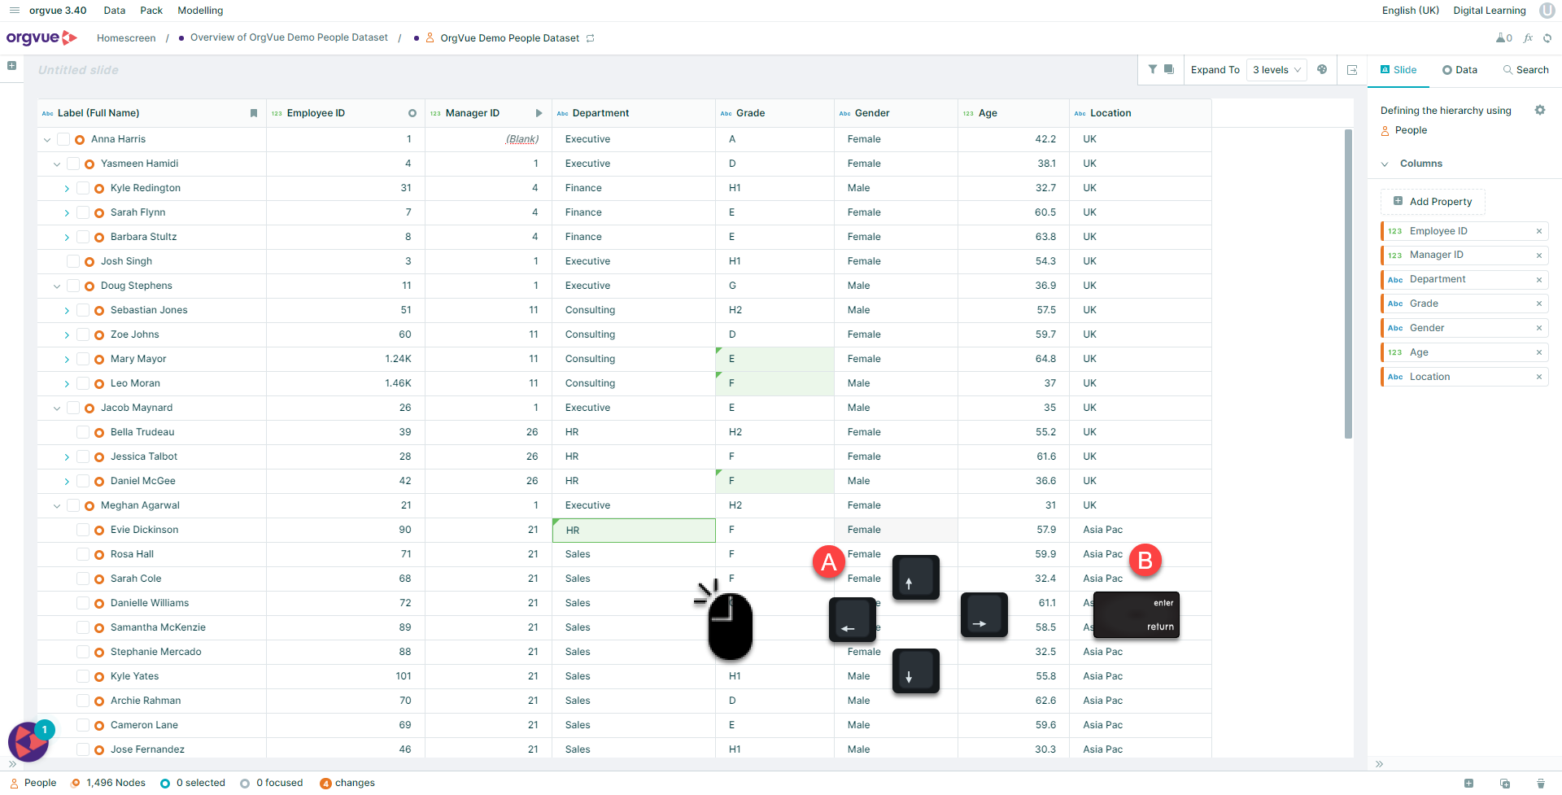Screen dimensions: 1562x795
Task: Collapse the side panel with arrow-box icon
Action: (x=1352, y=70)
